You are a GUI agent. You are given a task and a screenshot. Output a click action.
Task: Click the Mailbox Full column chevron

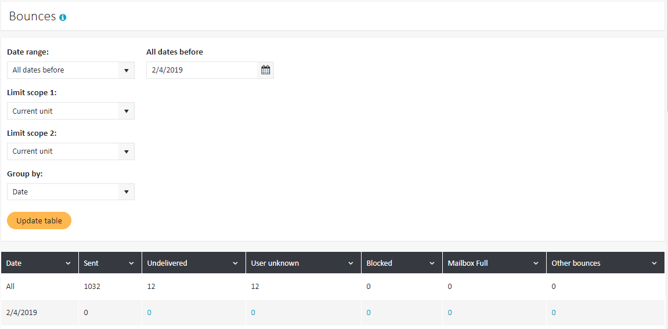pos(536,263)
